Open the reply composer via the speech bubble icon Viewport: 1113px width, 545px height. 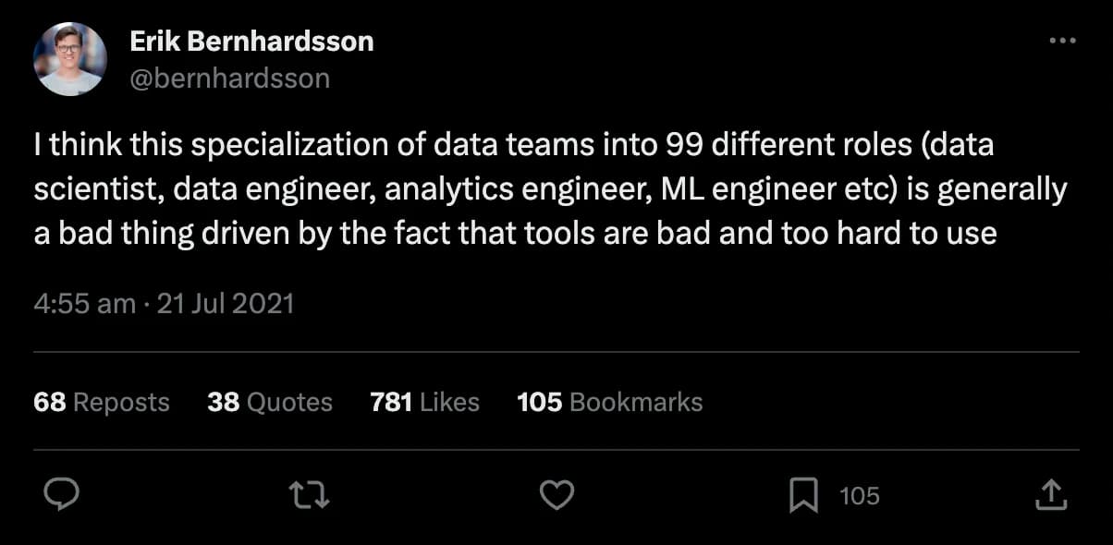(x=62, y=496)
